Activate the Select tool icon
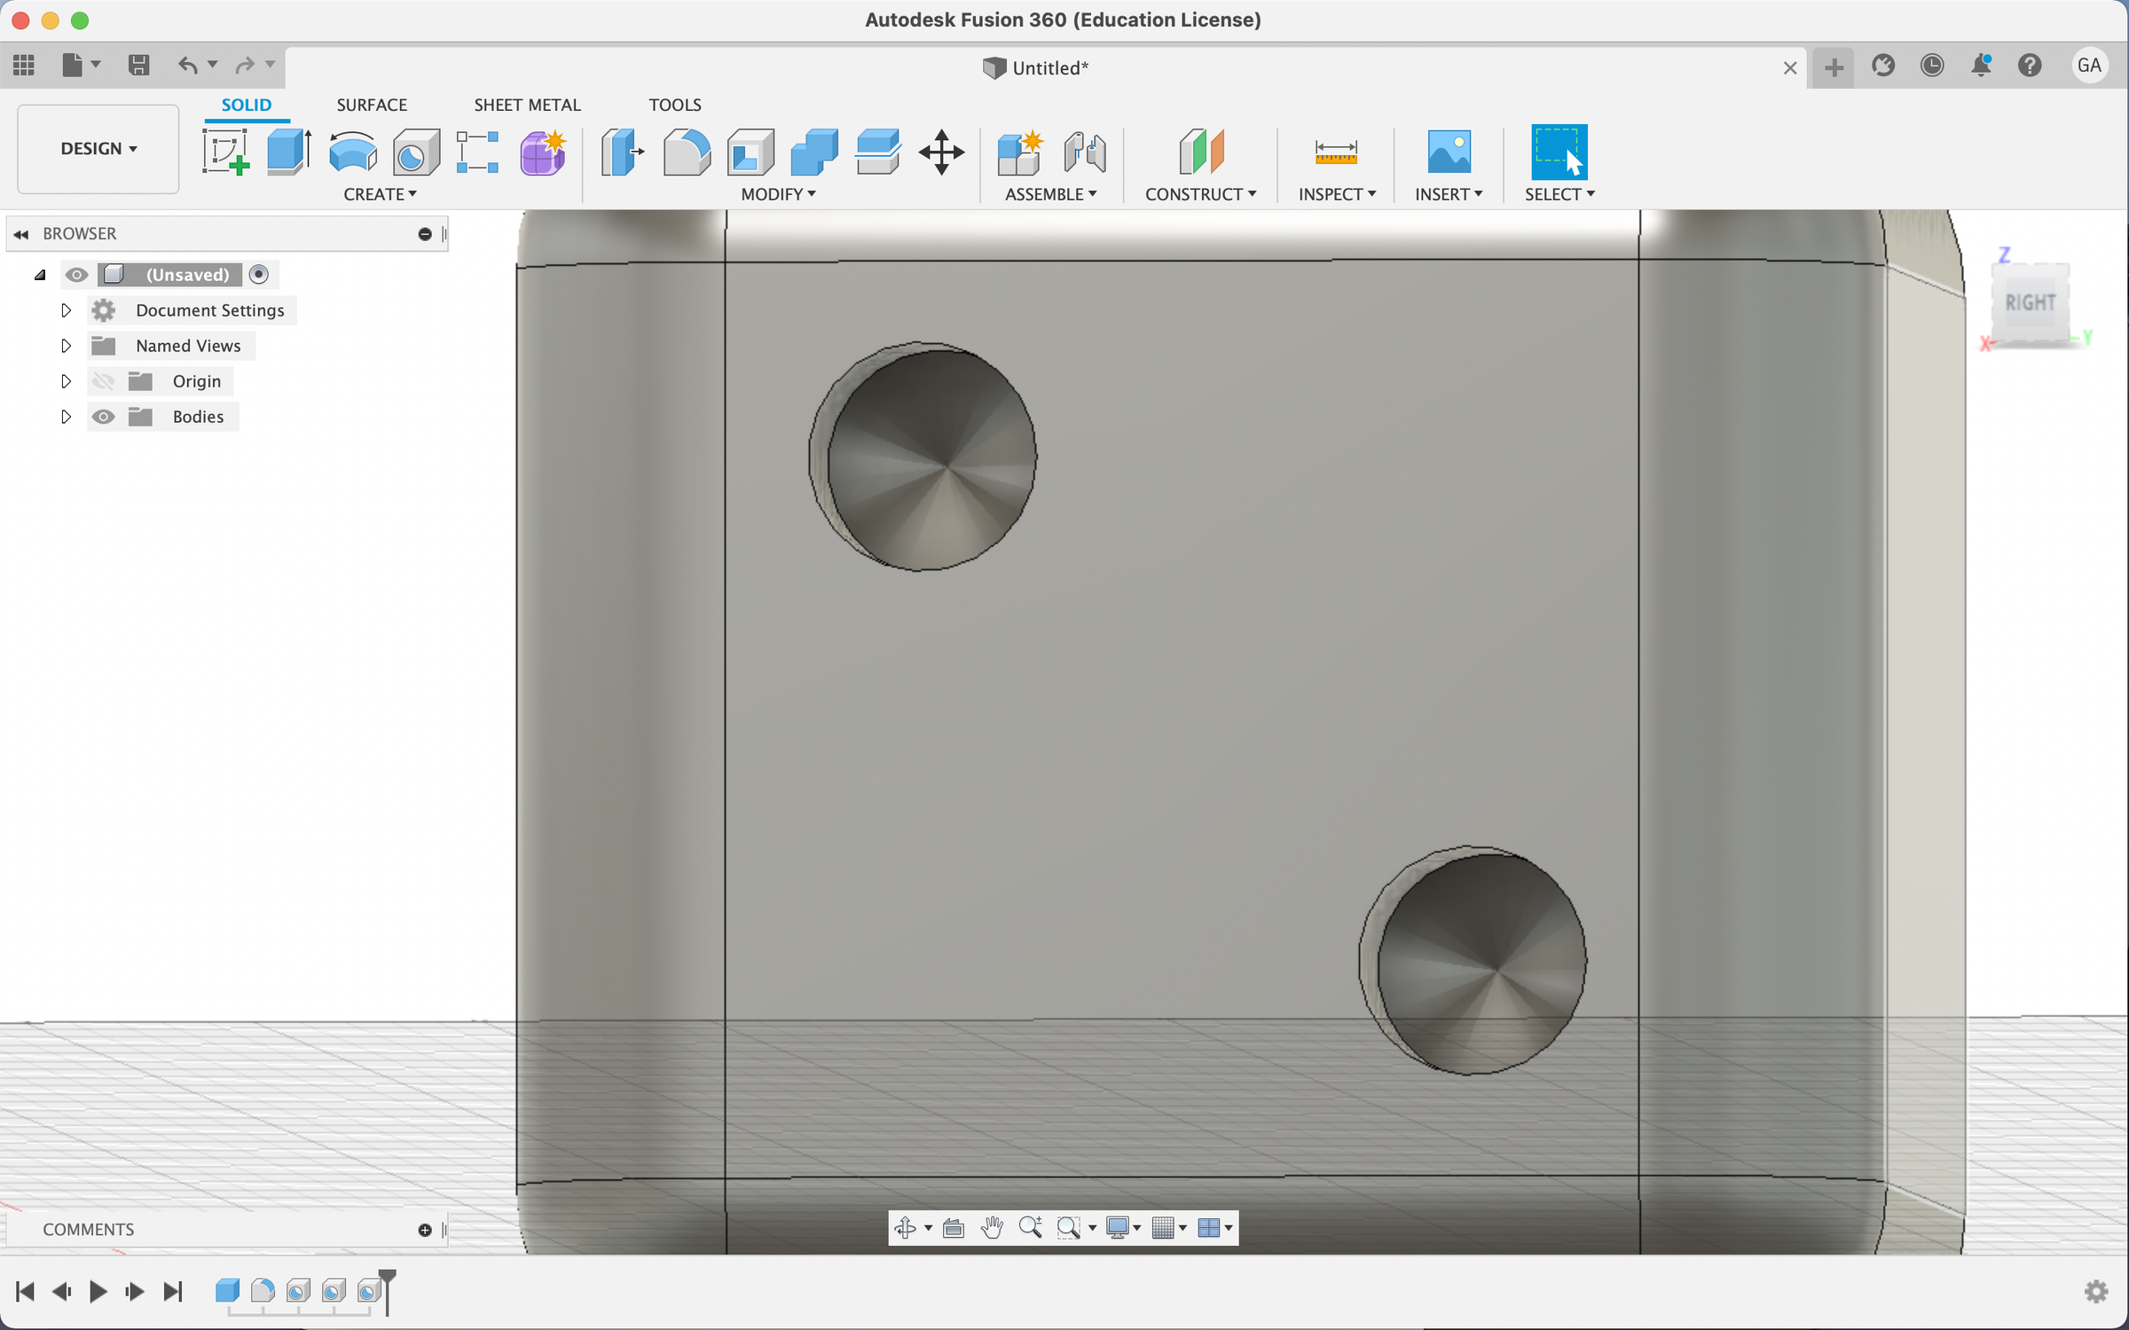2129x1330 pixels. coord(1559,151)
